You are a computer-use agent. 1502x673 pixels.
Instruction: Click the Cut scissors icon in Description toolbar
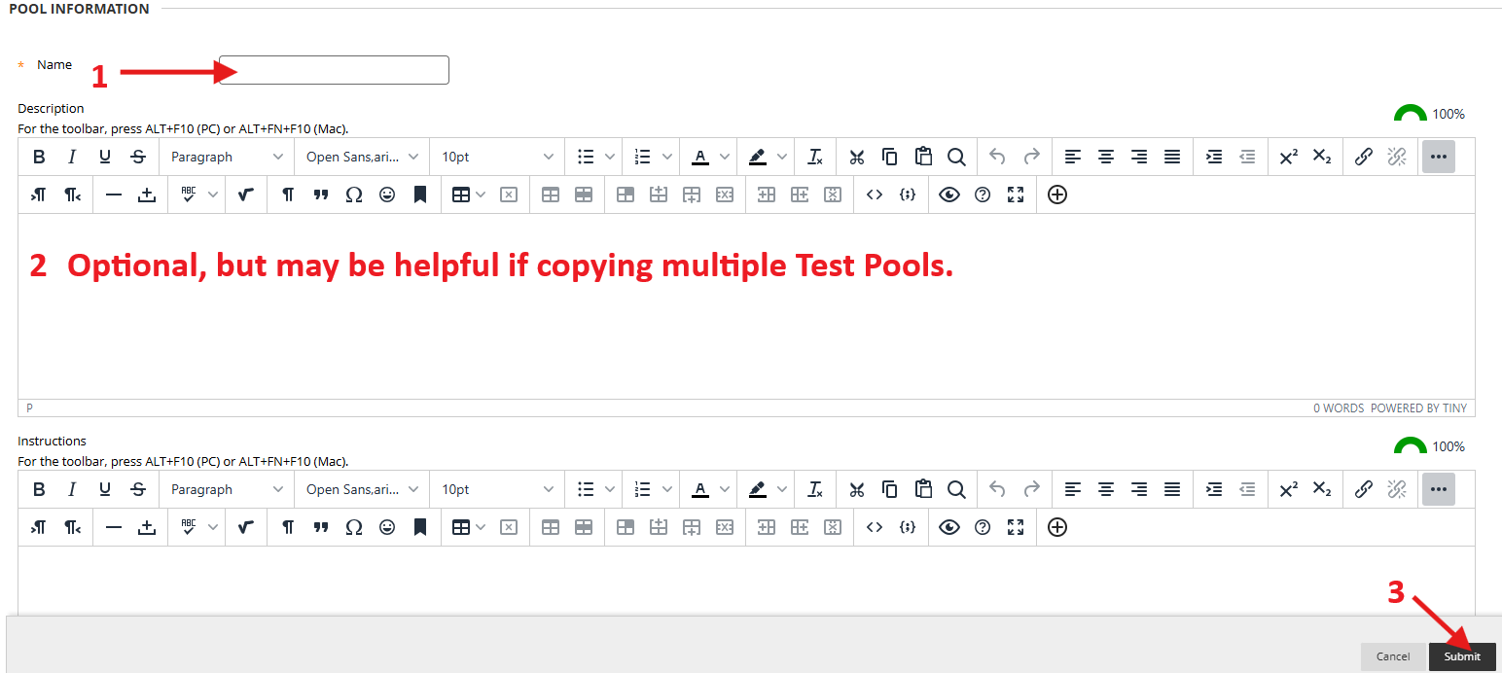(x=856, y=157)
